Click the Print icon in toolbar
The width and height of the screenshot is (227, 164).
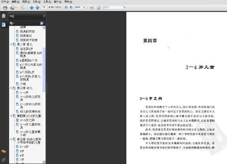tap(5, 8)
